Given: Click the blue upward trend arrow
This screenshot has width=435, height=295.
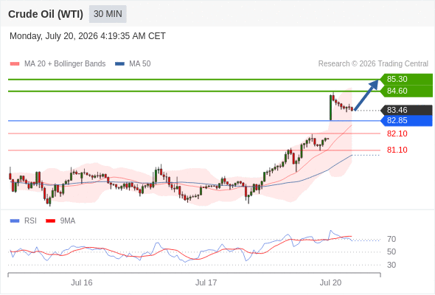Looking at the screenshot, I should tap(366, 95).
